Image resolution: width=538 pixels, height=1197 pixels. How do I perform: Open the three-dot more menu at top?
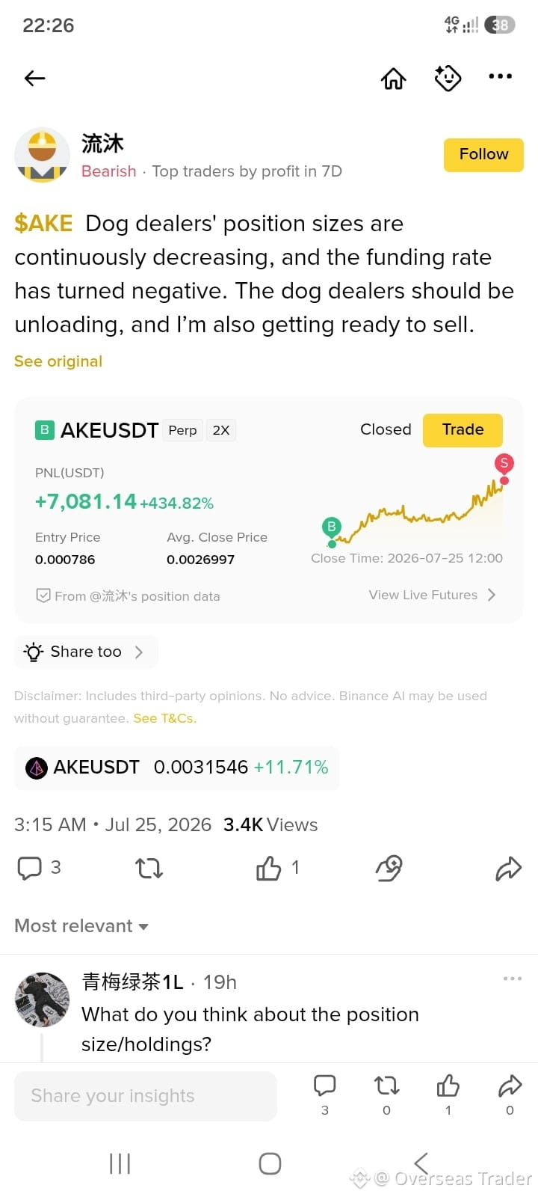pos(500,76)
